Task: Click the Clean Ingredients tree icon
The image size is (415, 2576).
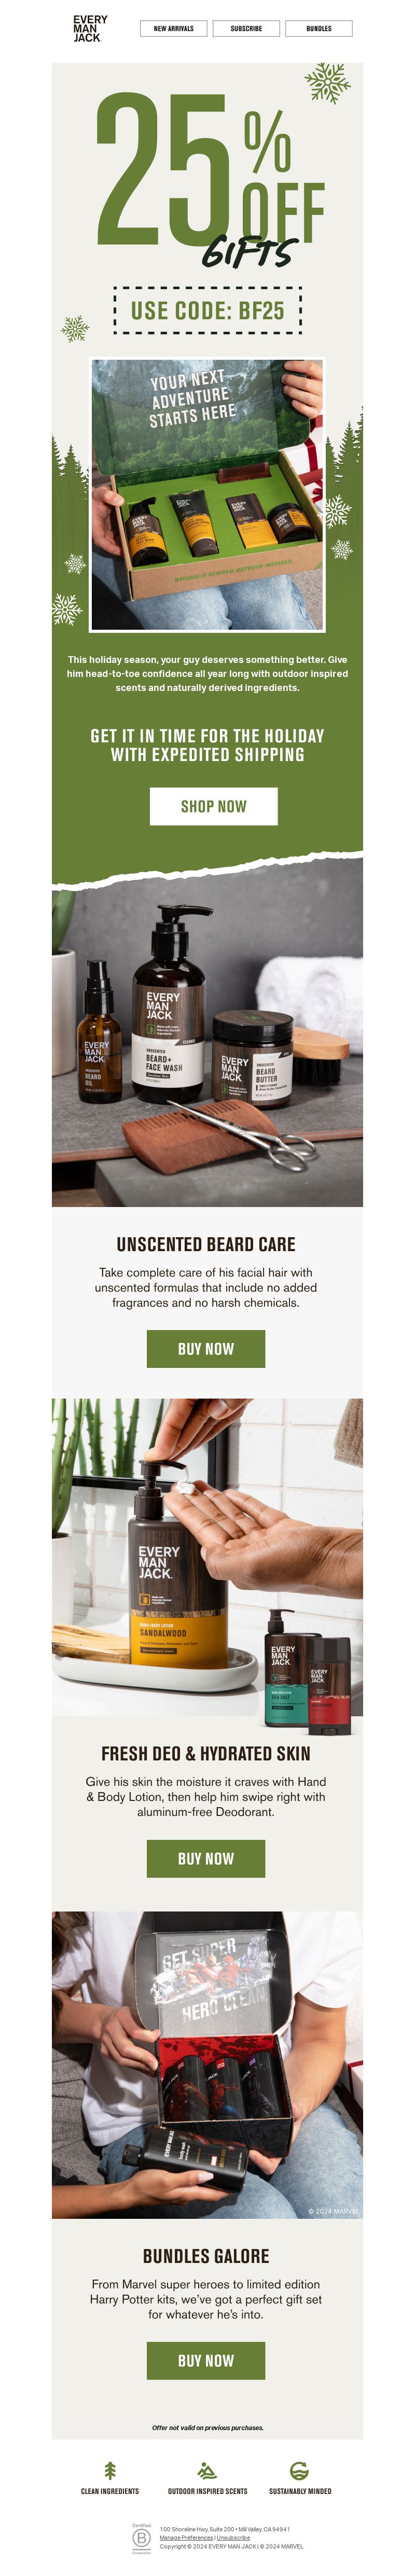Action: point(110,2470)
